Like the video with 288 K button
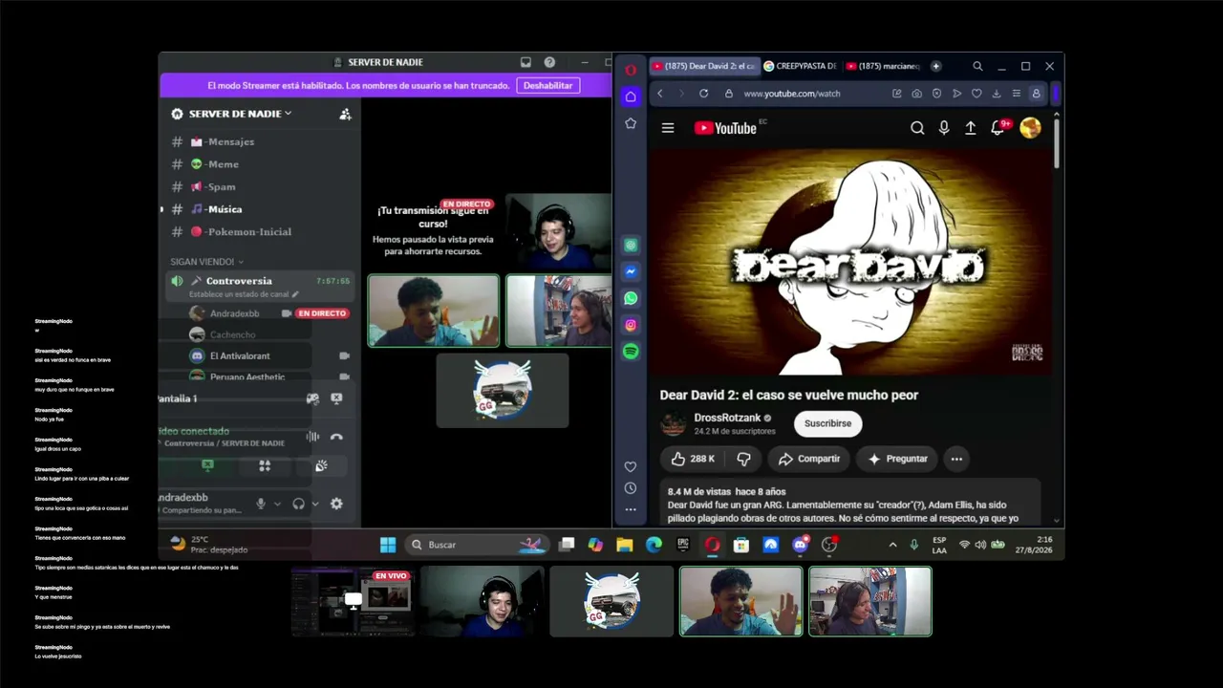 pyautogui.click(x=694, y=459)
